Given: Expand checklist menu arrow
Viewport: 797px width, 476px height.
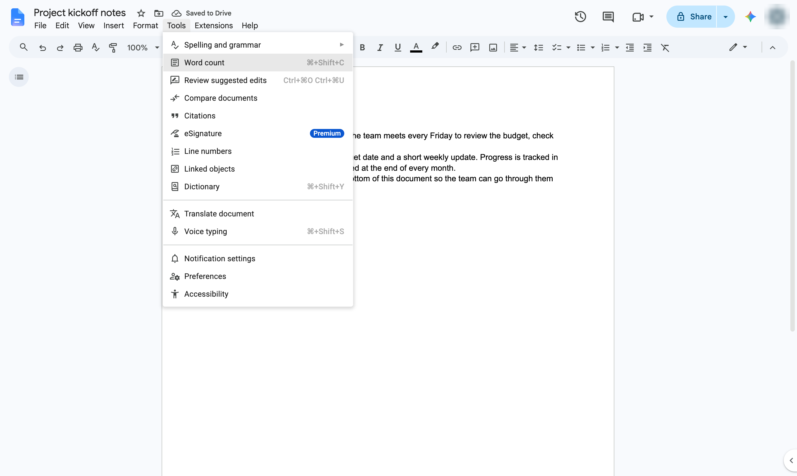Looking at the screenshot, I should pyautogui.click(x=568, y=48).
